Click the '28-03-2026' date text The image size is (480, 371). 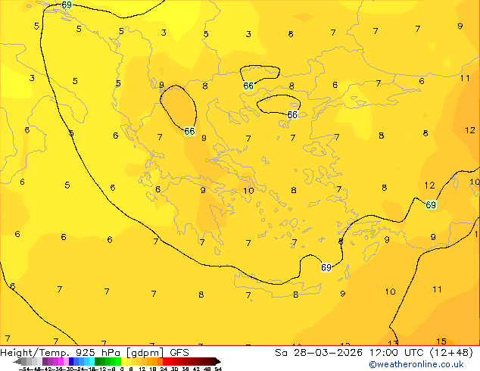328,353
